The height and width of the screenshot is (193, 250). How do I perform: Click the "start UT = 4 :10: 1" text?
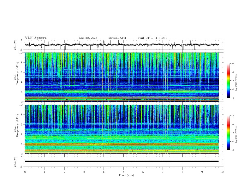click(152, 38)
